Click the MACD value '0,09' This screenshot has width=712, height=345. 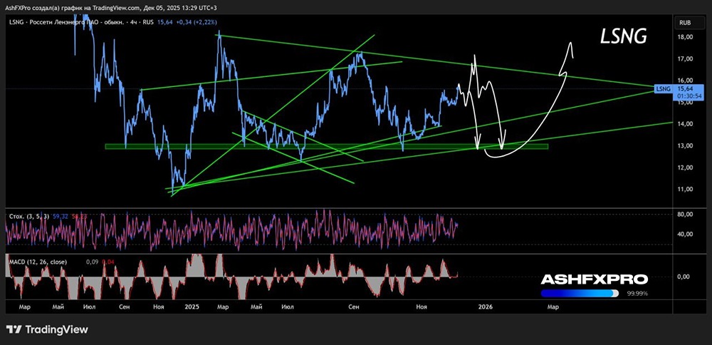tap(92, 262)
